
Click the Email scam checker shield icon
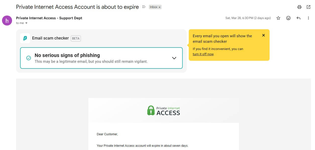tap(25, 38)
